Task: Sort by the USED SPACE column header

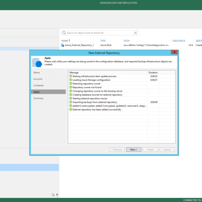Action: tap(179, 41)
